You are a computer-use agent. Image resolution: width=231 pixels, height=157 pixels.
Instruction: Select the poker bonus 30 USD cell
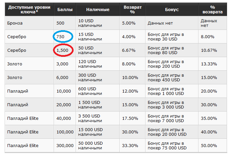tap(166, 37)
